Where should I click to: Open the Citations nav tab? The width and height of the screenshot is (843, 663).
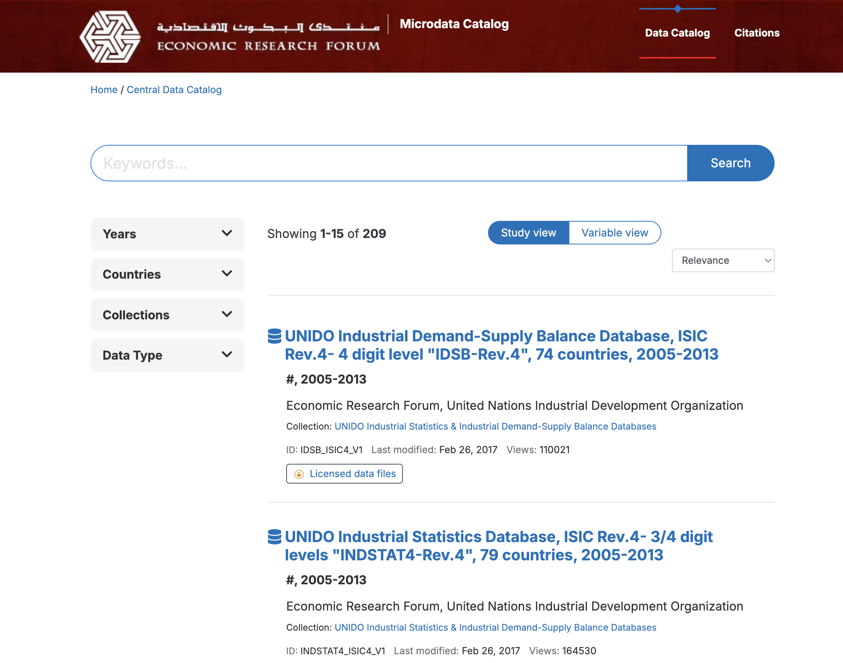(x=757, y=33)
